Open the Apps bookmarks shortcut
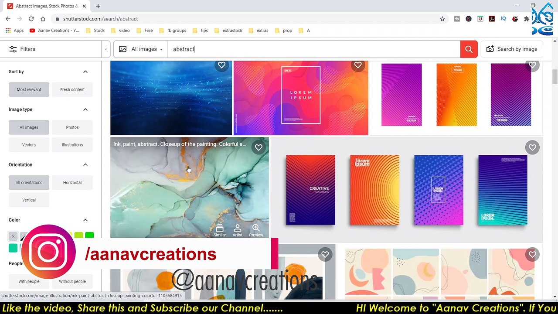The height and width of the screenshot is (314, 558). click(x=14, y=31)
